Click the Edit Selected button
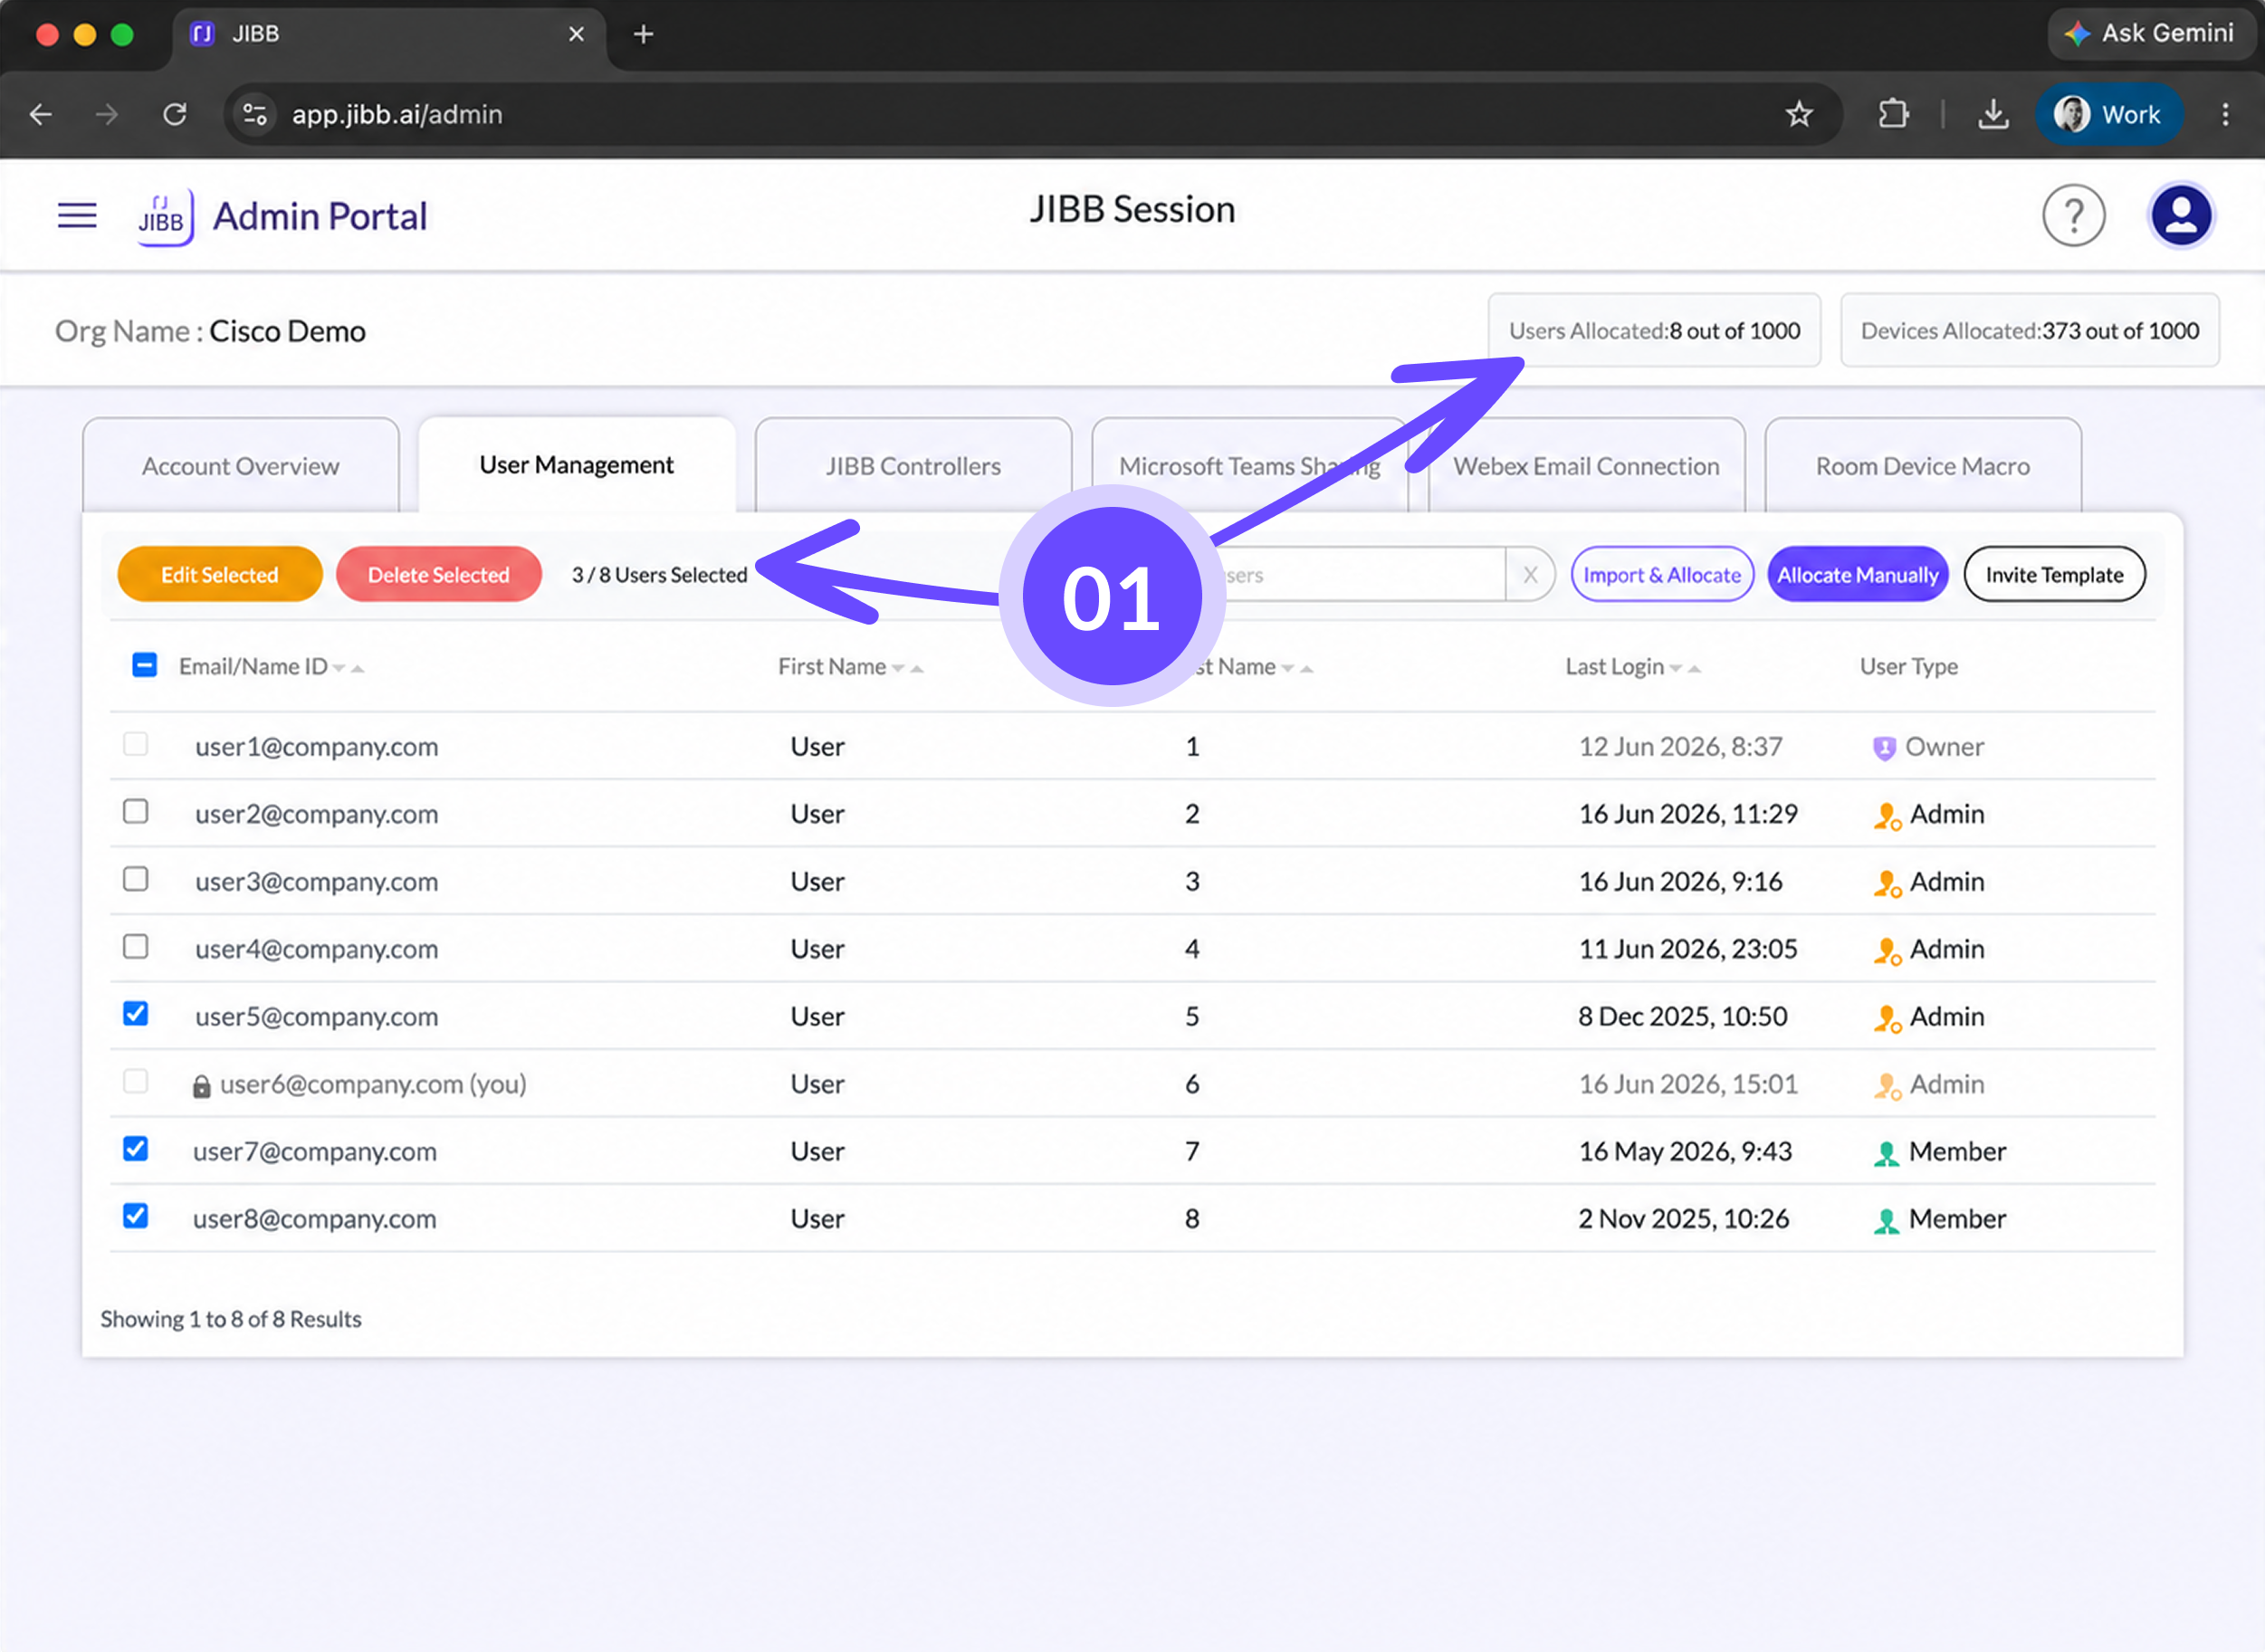Image resolution: width=2265 pixels, height=1652 pixels. [x=220, y=575]
